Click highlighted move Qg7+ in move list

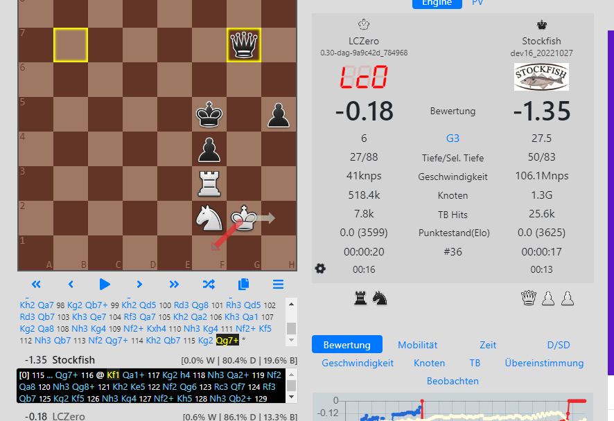point(227,341)
